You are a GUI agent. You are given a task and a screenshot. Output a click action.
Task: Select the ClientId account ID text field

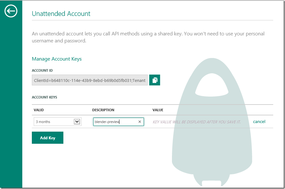tap(89, 80)
